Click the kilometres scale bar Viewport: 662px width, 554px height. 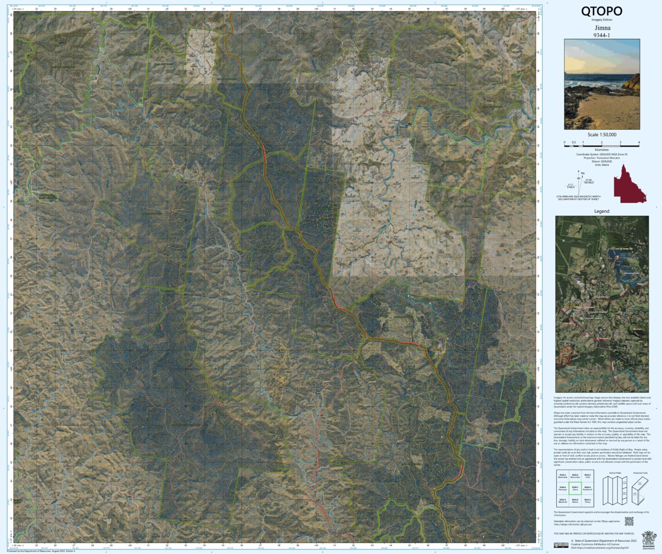(x=602, y=146)
